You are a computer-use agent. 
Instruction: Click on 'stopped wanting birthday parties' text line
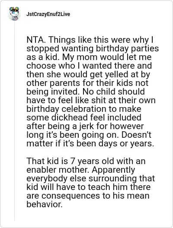coord(93,48)
